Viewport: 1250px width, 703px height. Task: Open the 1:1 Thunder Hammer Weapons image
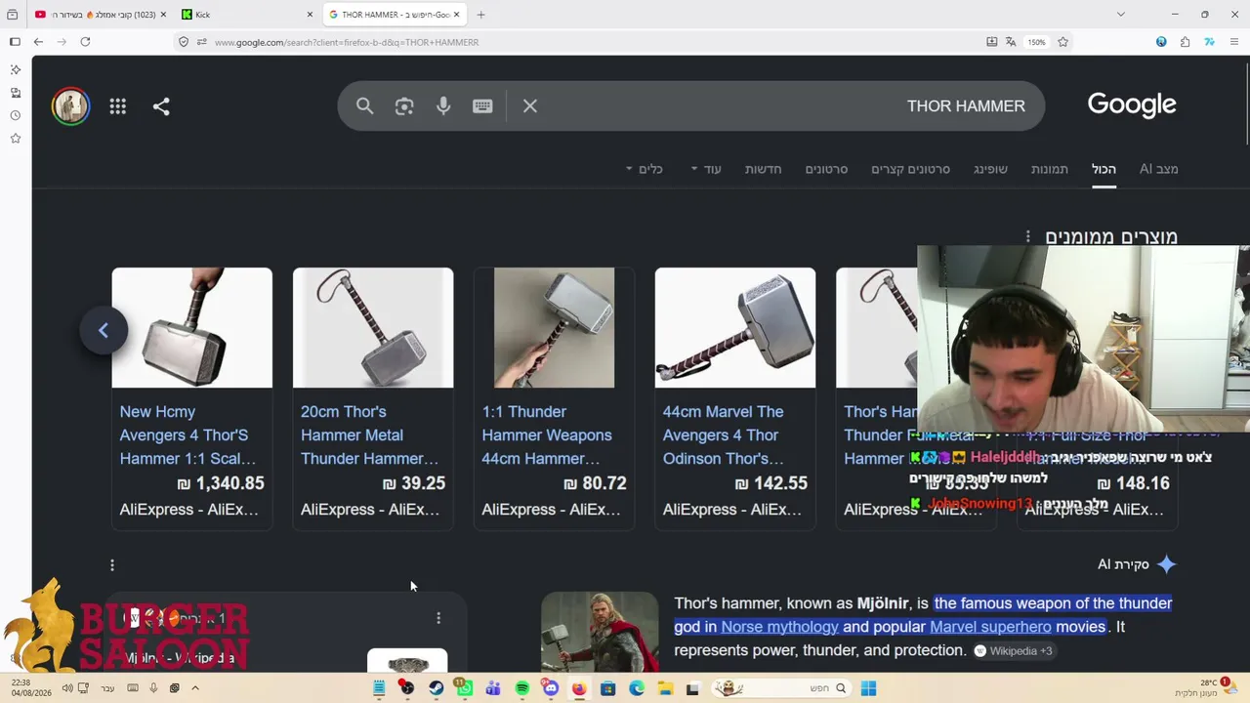click(x=554, y=328)
